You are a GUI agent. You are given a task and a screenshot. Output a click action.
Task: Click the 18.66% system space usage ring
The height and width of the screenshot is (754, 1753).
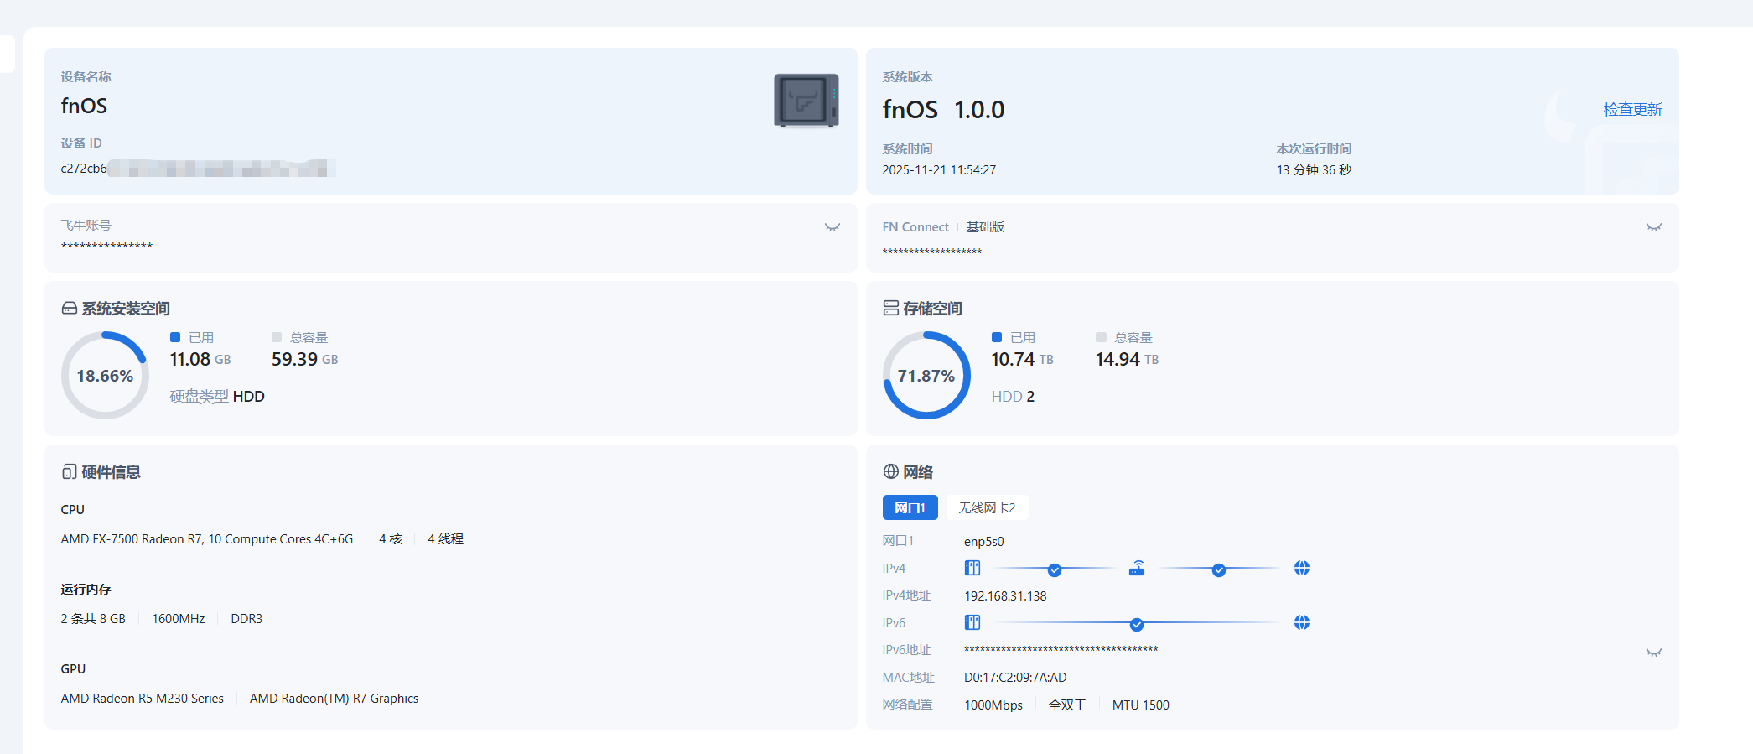[x=105, y=375]
